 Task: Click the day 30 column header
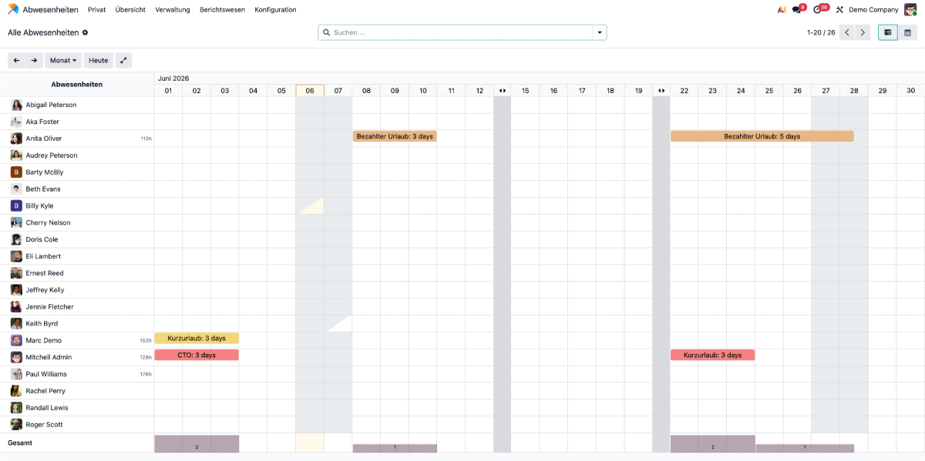click(x=910, y=91)
